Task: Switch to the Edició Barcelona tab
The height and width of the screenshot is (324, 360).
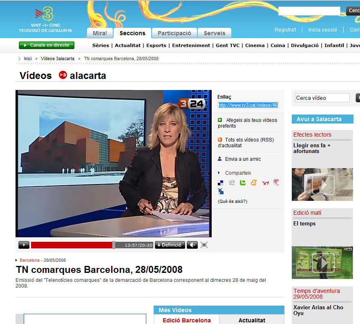Action: [187, 320]
